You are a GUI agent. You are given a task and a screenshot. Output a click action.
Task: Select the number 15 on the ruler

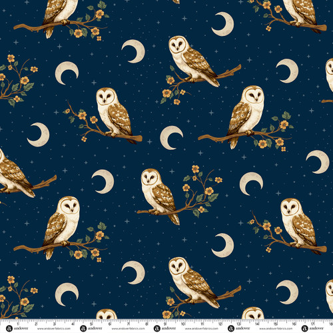point(276,324)
